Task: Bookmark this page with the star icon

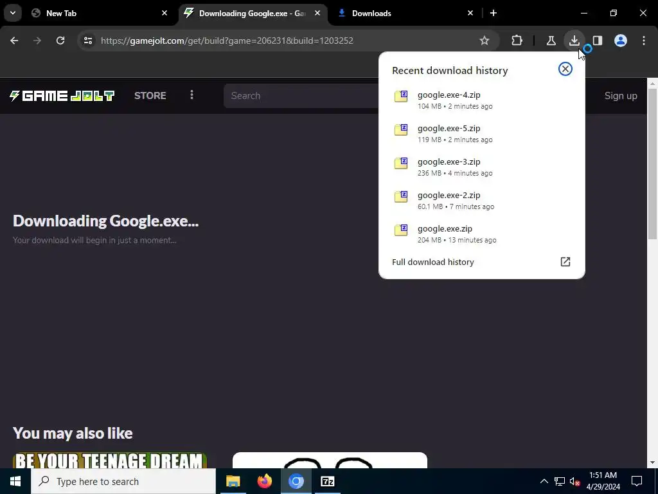Action: (x=485, y=41)
